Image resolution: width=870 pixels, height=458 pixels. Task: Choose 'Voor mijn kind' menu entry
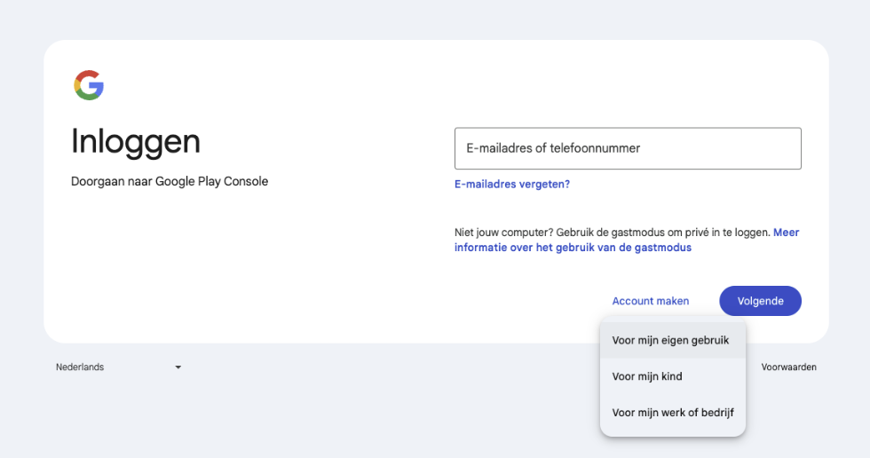(x=647, y=376)
